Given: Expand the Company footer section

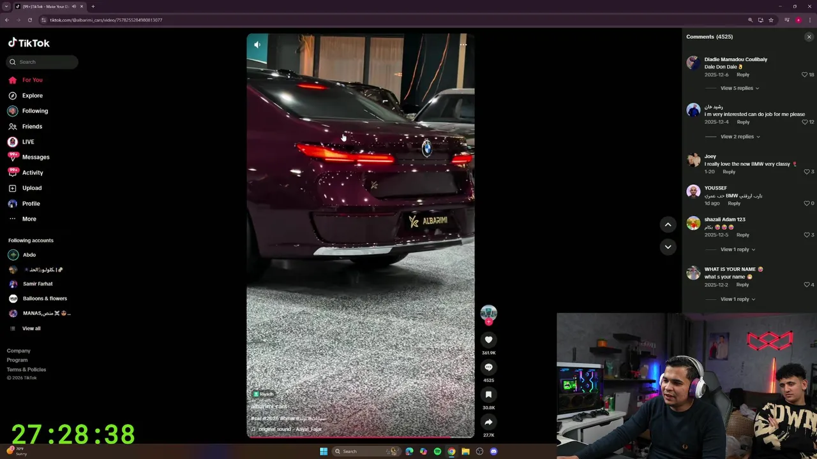Looking at the screenshot, I should point(19,351).
